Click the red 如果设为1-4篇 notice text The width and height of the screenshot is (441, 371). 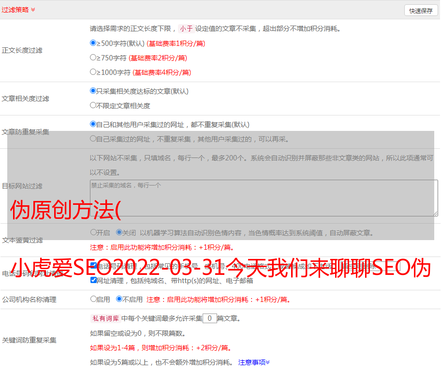[161, 348]
